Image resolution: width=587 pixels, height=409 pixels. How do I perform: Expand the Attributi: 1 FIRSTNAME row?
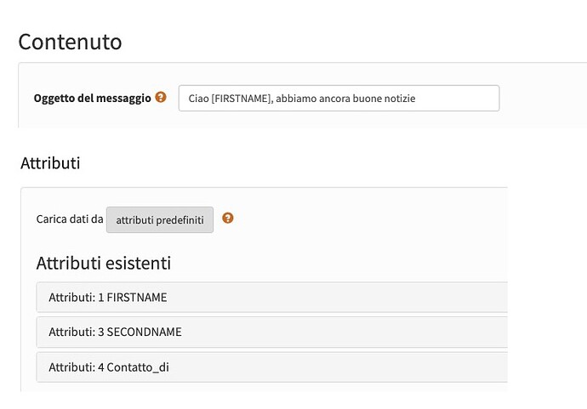click(x=271, y=297)
